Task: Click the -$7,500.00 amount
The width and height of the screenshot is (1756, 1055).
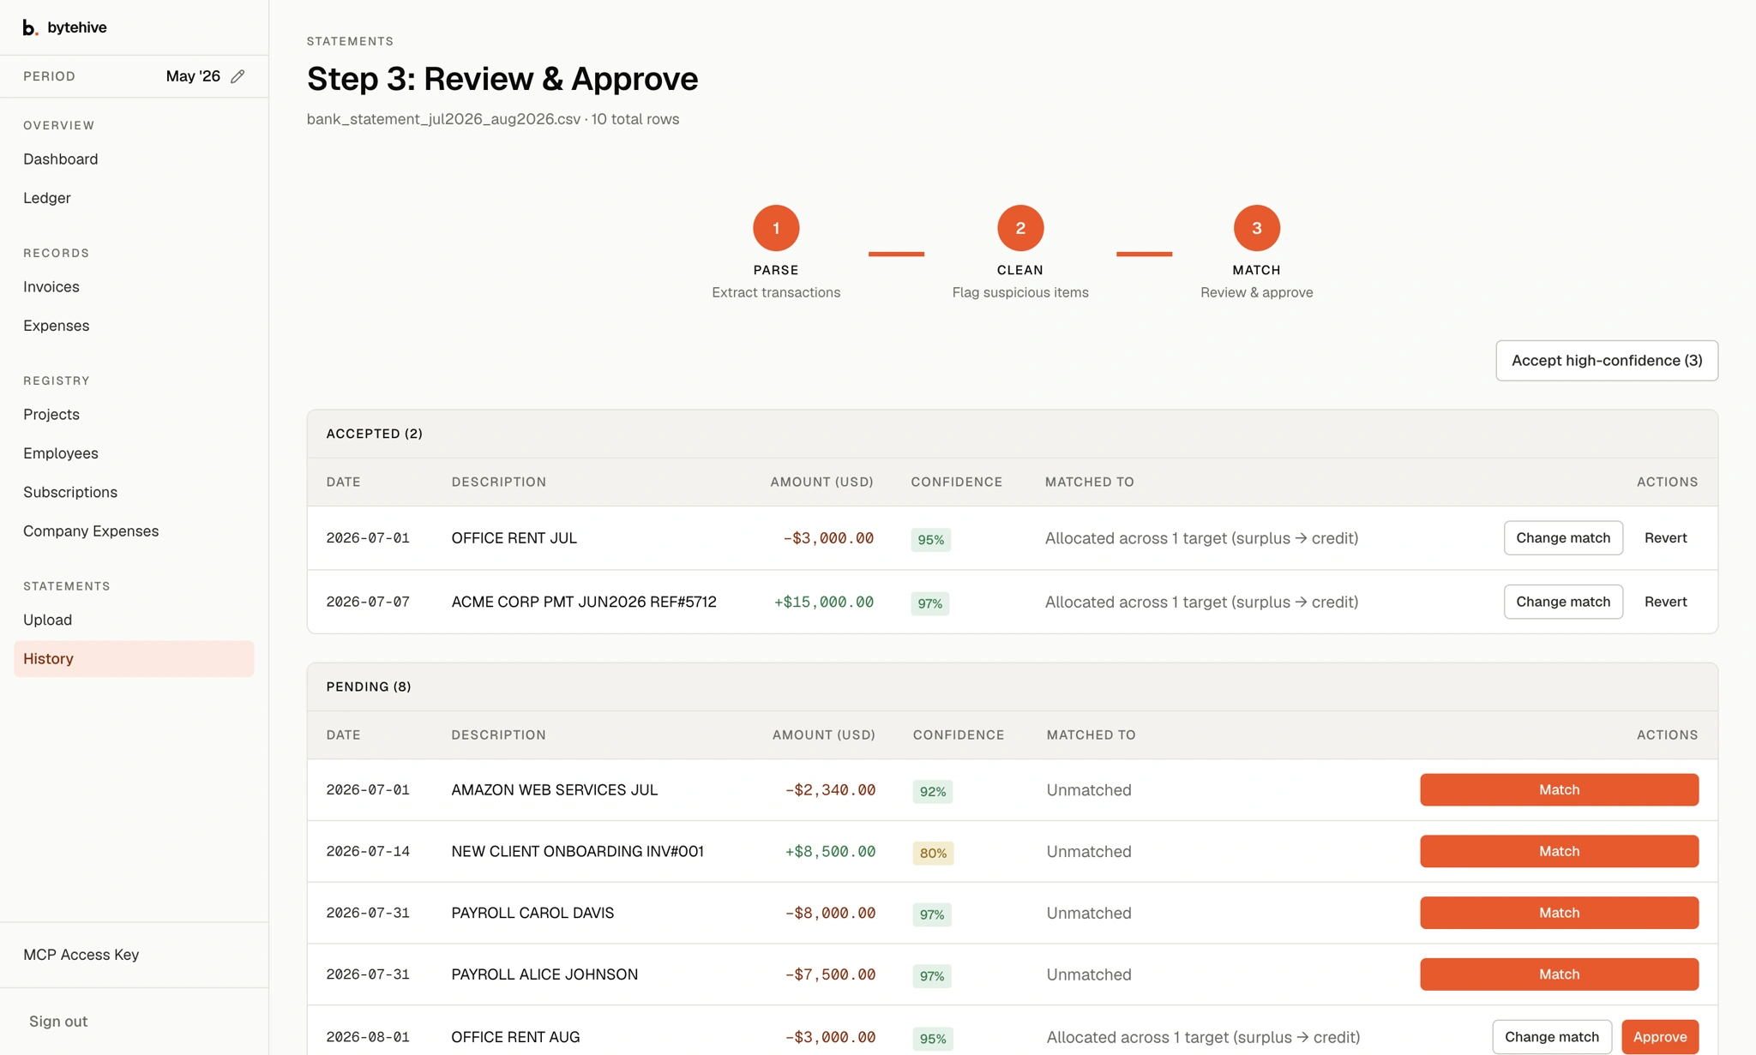Action: 830,974
